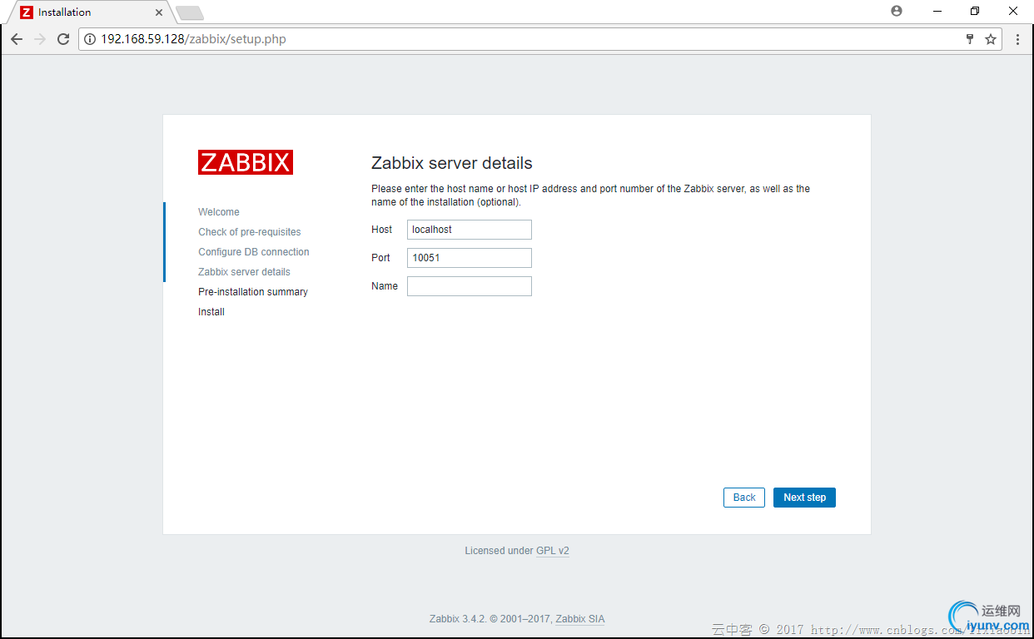
Task: Click the Licensed under text
Action: [x=499, y=551]
